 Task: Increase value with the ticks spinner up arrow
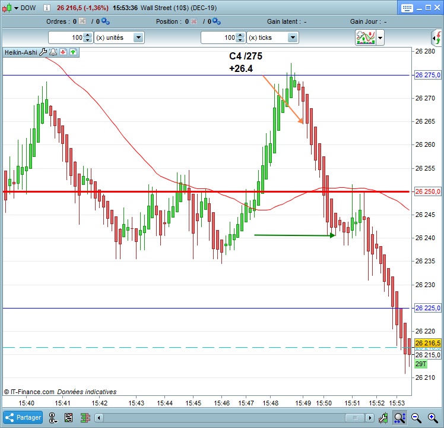pos(240,35)
